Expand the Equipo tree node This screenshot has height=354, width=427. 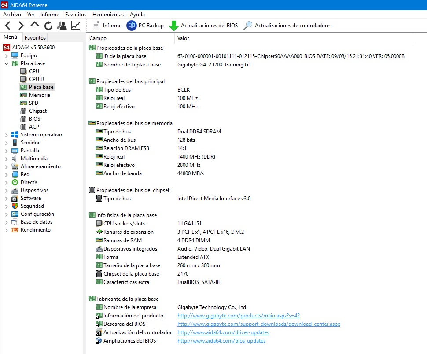click(6, 56)
